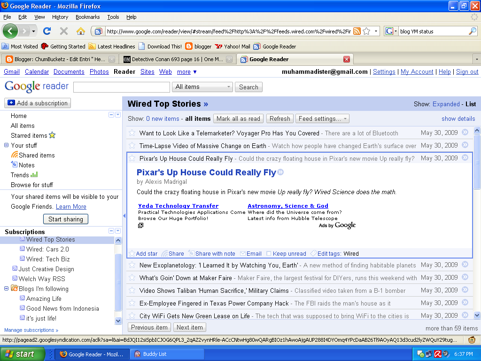The height and width of the screenshot is (361, 481).
Task: Go back with the green Back arrow
Action: point(10,31)
